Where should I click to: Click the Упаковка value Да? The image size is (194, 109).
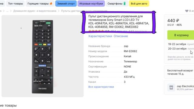point(125,72)
